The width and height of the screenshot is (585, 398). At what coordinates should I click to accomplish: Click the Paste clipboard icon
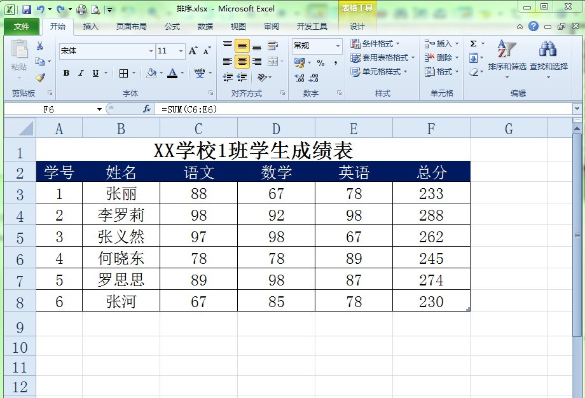(x=19, y=50)
